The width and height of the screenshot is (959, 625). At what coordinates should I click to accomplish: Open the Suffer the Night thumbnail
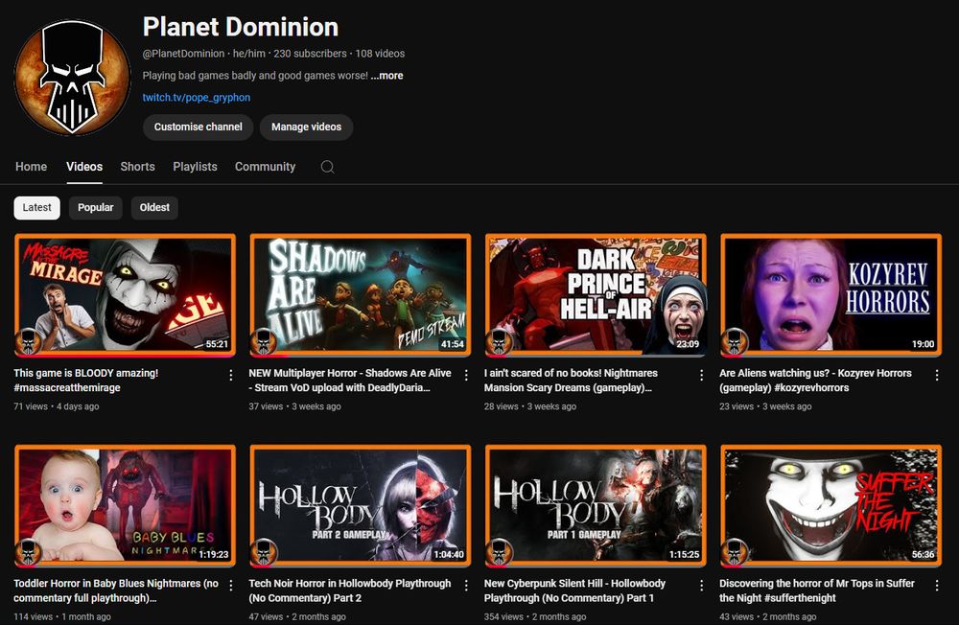830,506
